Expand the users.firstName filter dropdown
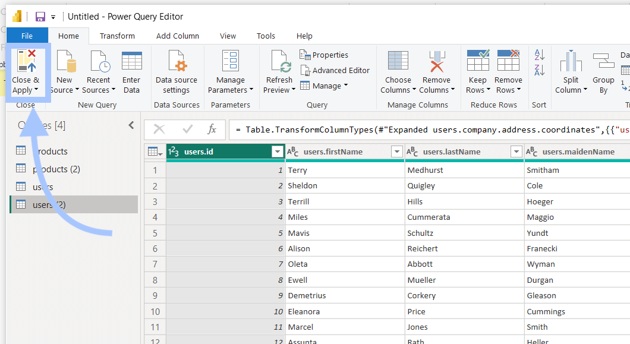 [x=396, y=152]
